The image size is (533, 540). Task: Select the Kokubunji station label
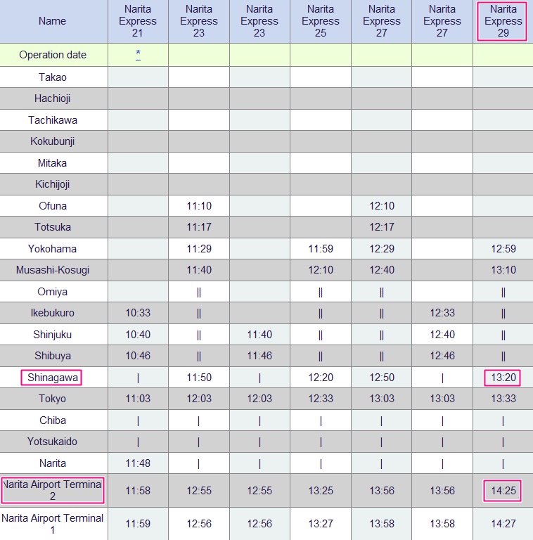[x=52, y=141]
